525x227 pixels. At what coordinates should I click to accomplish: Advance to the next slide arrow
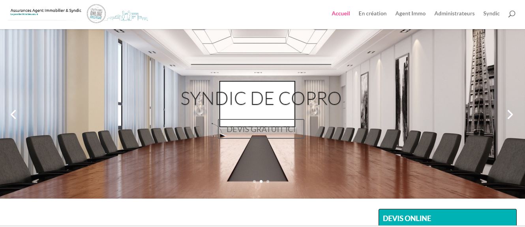[x=510, y=114]
